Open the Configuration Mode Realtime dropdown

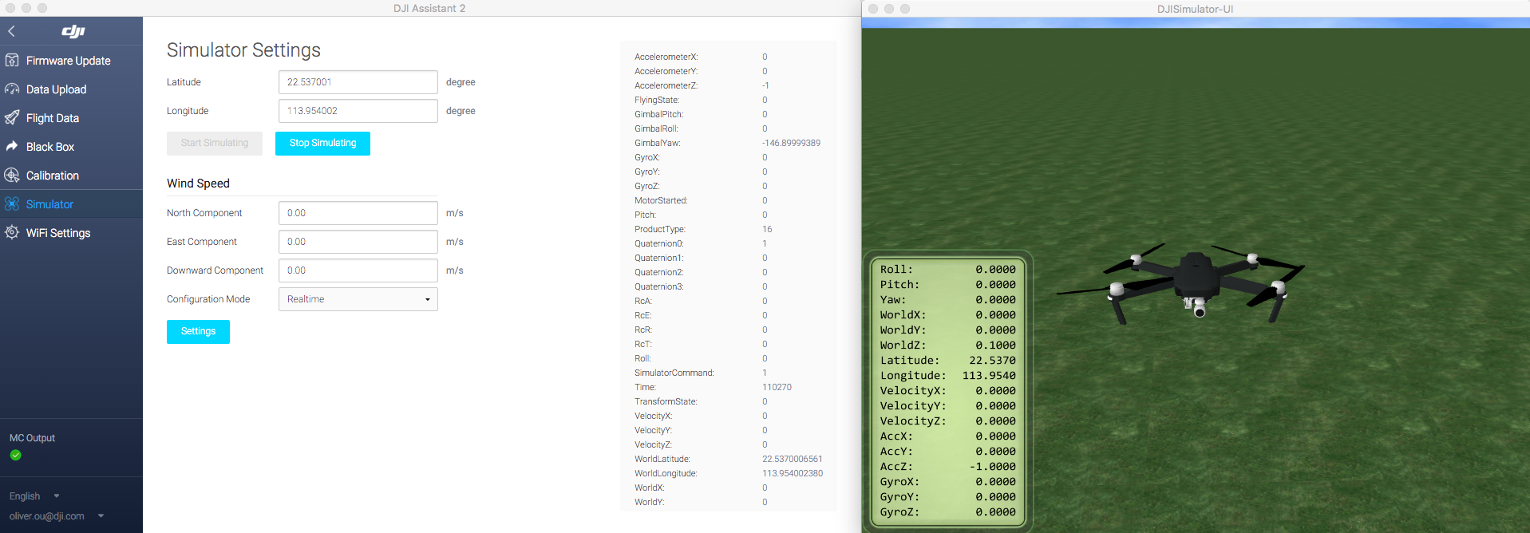(x=358, y=299)
